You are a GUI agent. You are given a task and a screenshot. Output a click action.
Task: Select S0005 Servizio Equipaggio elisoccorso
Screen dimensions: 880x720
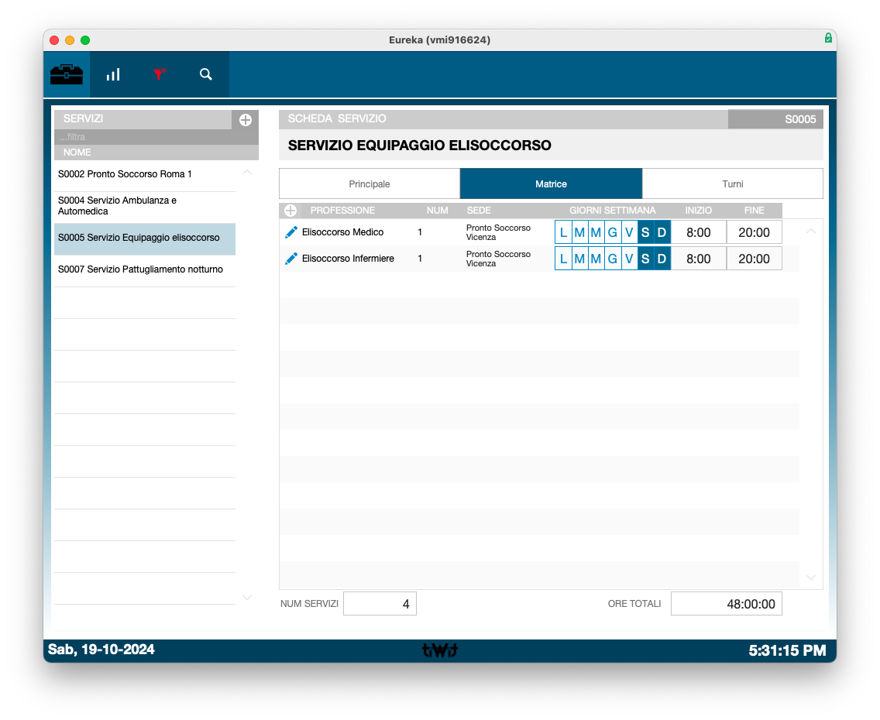pos(145,238)
